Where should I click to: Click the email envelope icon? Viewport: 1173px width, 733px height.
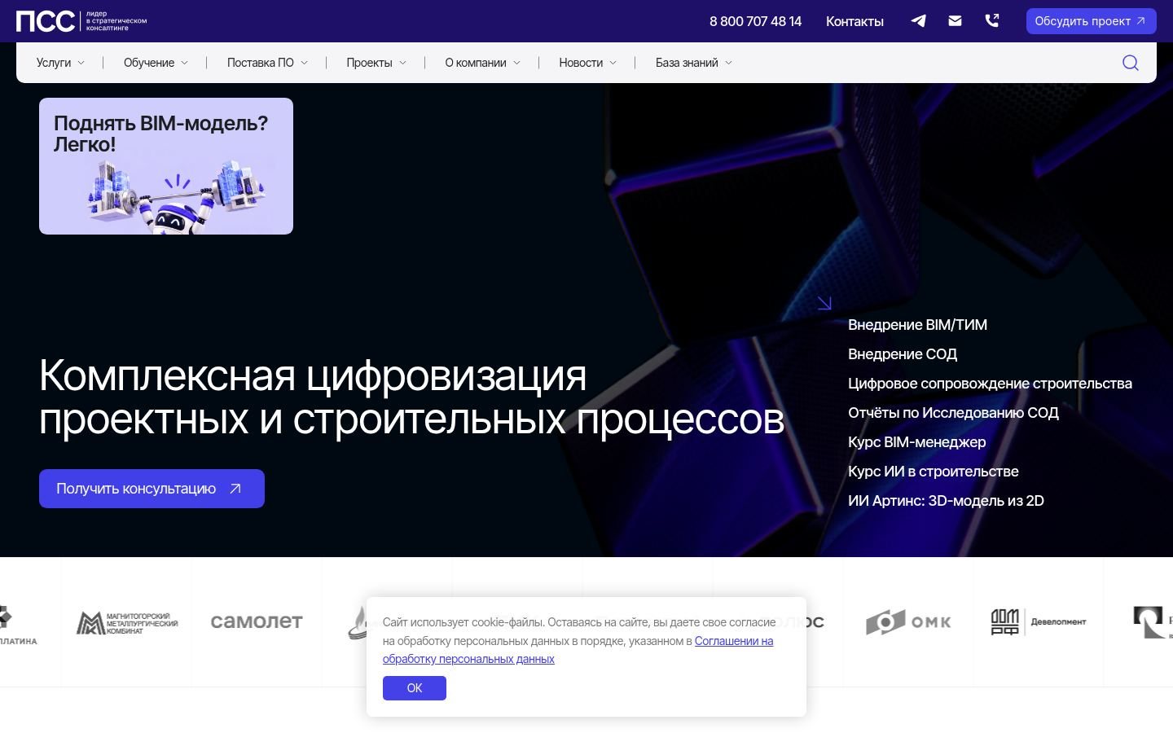pyautogui.click(x=955, y=21)
